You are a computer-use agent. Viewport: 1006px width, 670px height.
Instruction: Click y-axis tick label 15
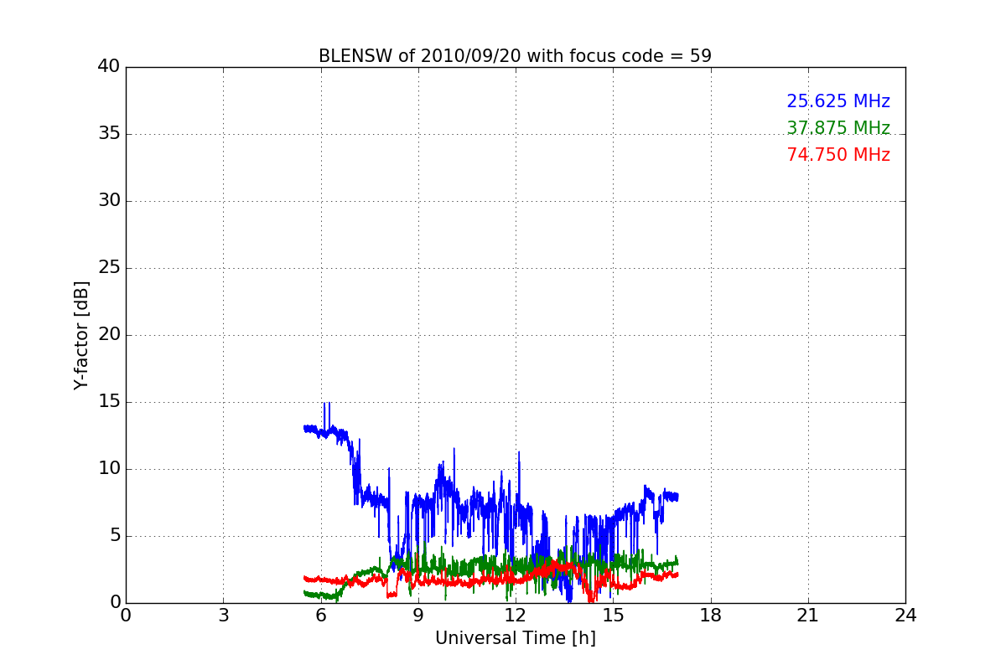click(x=109, y=402)
